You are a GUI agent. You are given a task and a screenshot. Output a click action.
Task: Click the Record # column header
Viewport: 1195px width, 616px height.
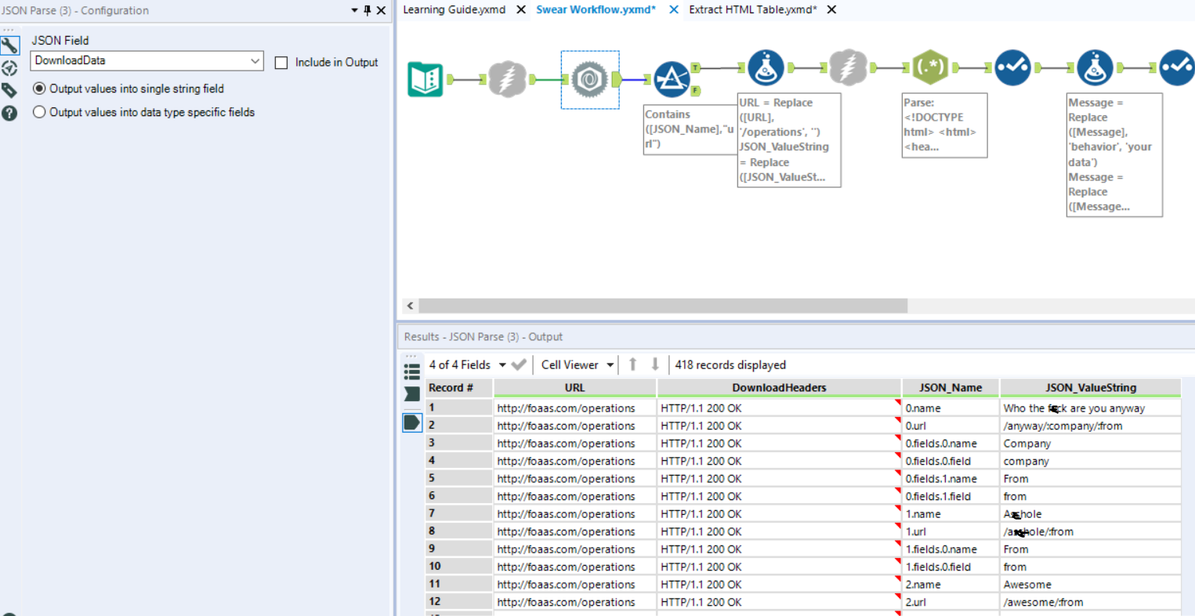(459, 388)
